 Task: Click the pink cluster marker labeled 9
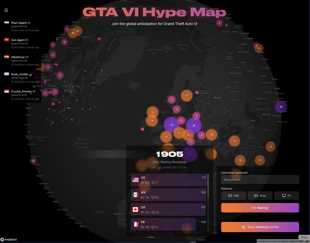45,93
